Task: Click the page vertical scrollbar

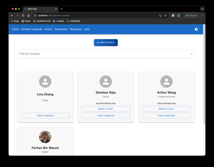Action: click(x=204, y=74)
